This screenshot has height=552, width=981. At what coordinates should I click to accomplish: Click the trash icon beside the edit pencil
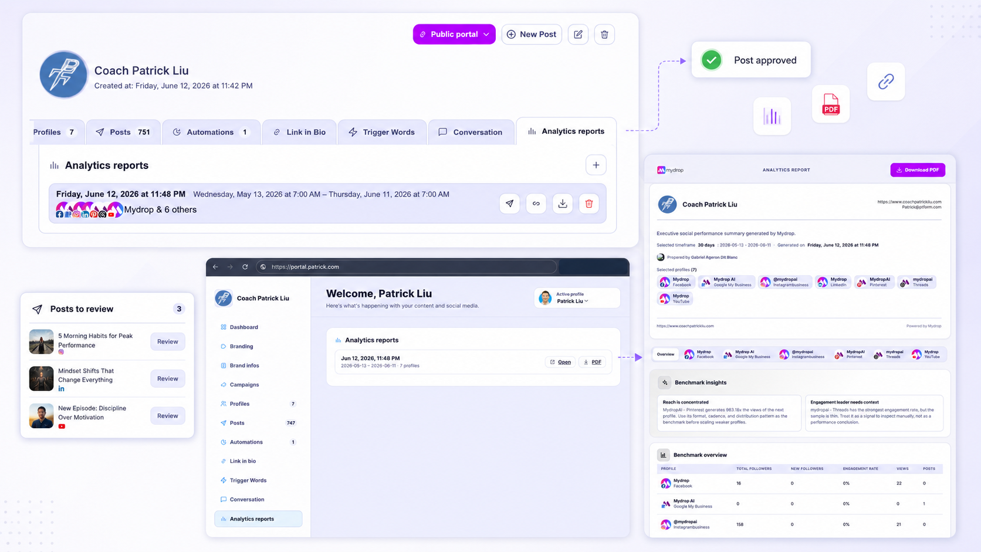(x=604, y=34)
